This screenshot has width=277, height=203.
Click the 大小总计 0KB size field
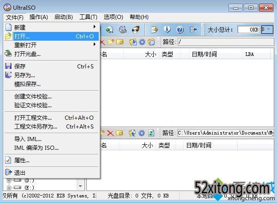[248, 30]
